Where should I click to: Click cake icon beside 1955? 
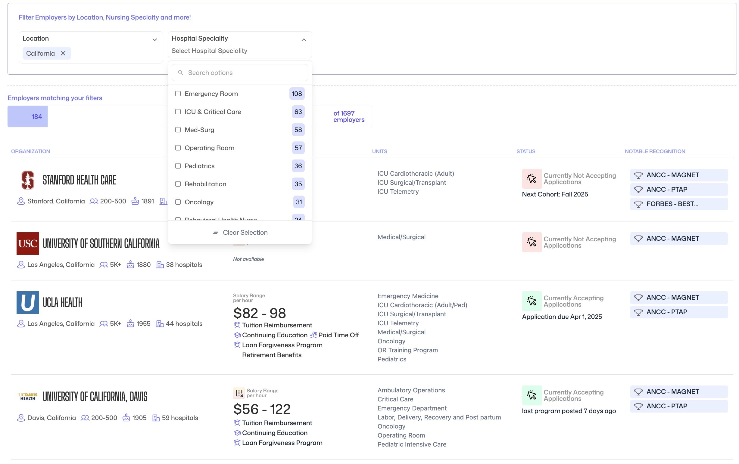pos(130,323)
